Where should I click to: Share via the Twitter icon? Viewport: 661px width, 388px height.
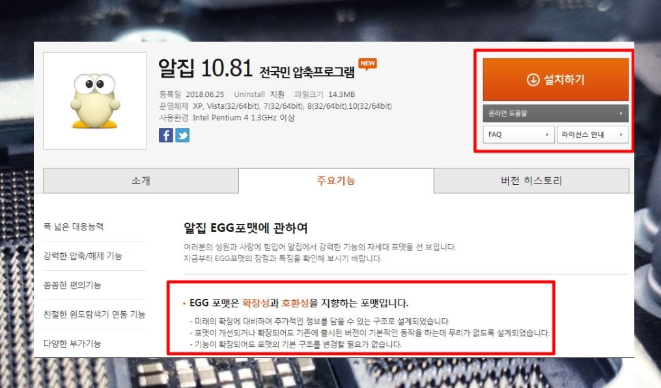(x=182, y=135)
